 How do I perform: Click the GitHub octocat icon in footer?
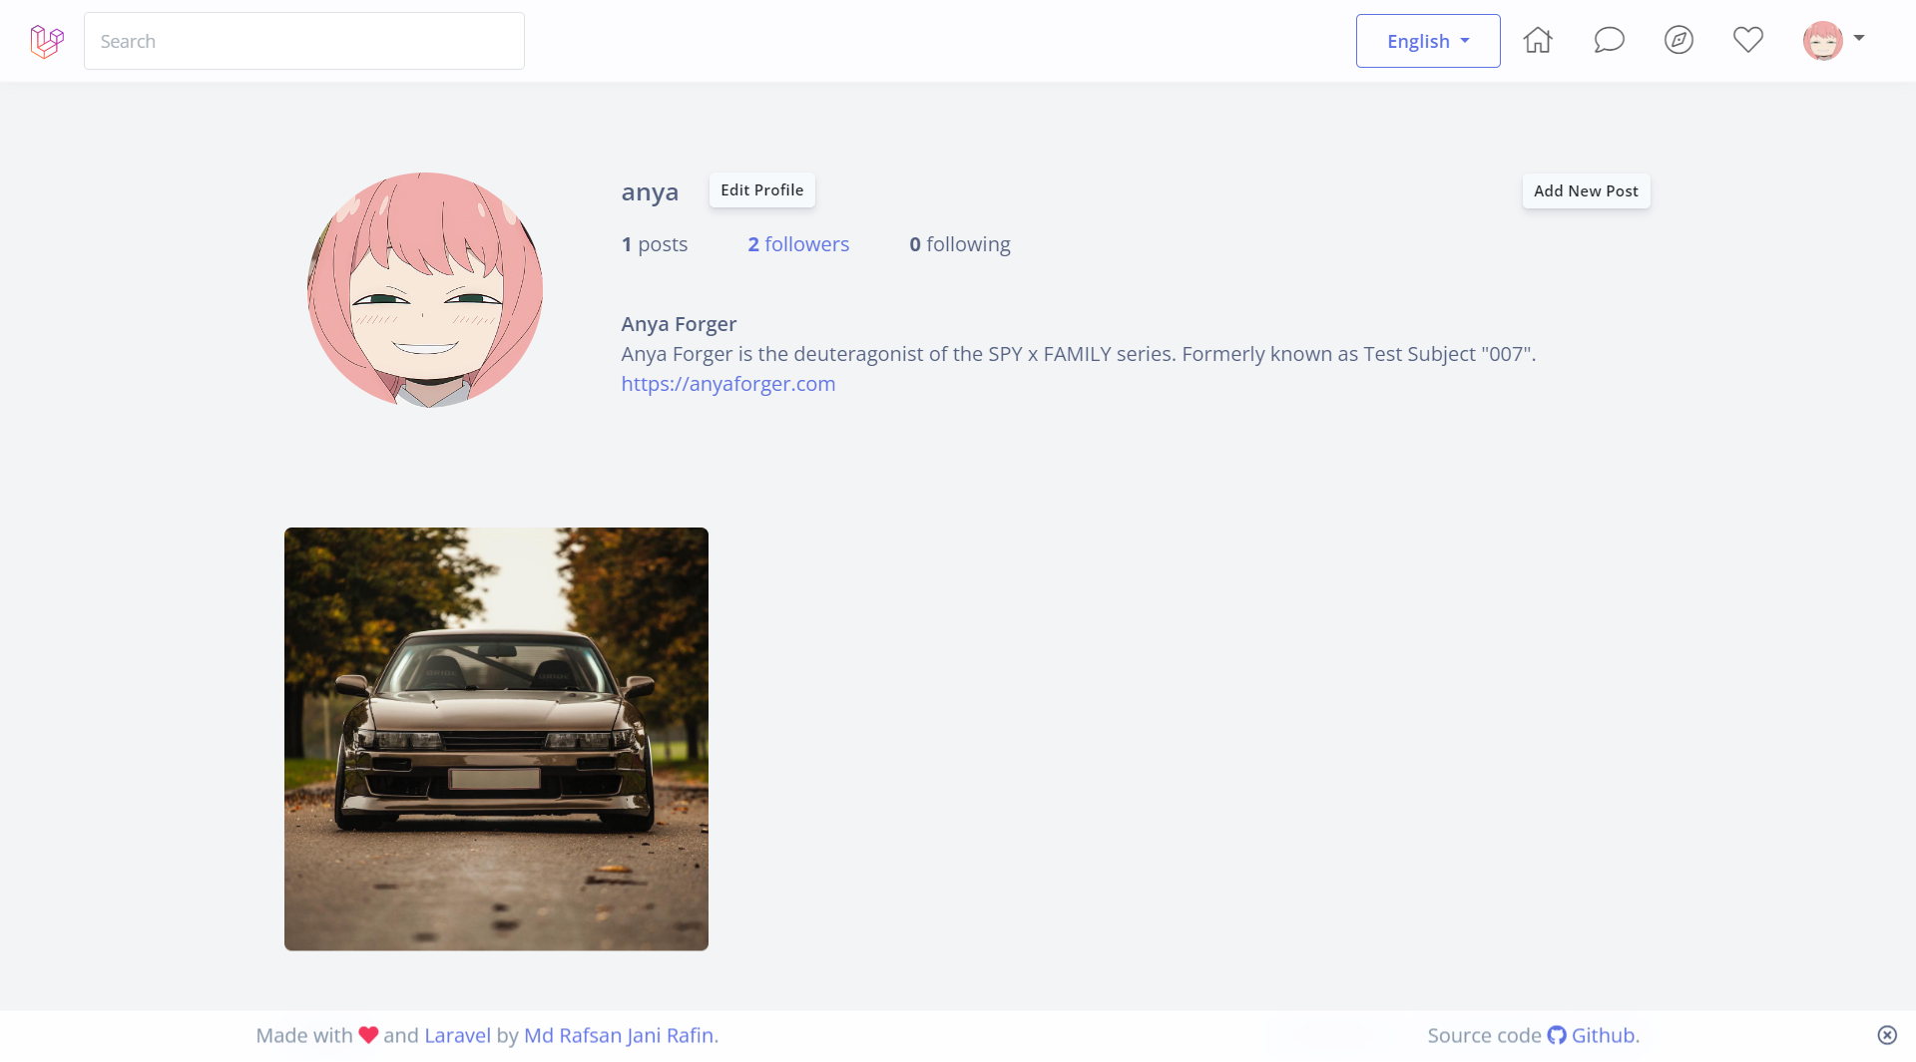[x=1557, y=1035]
